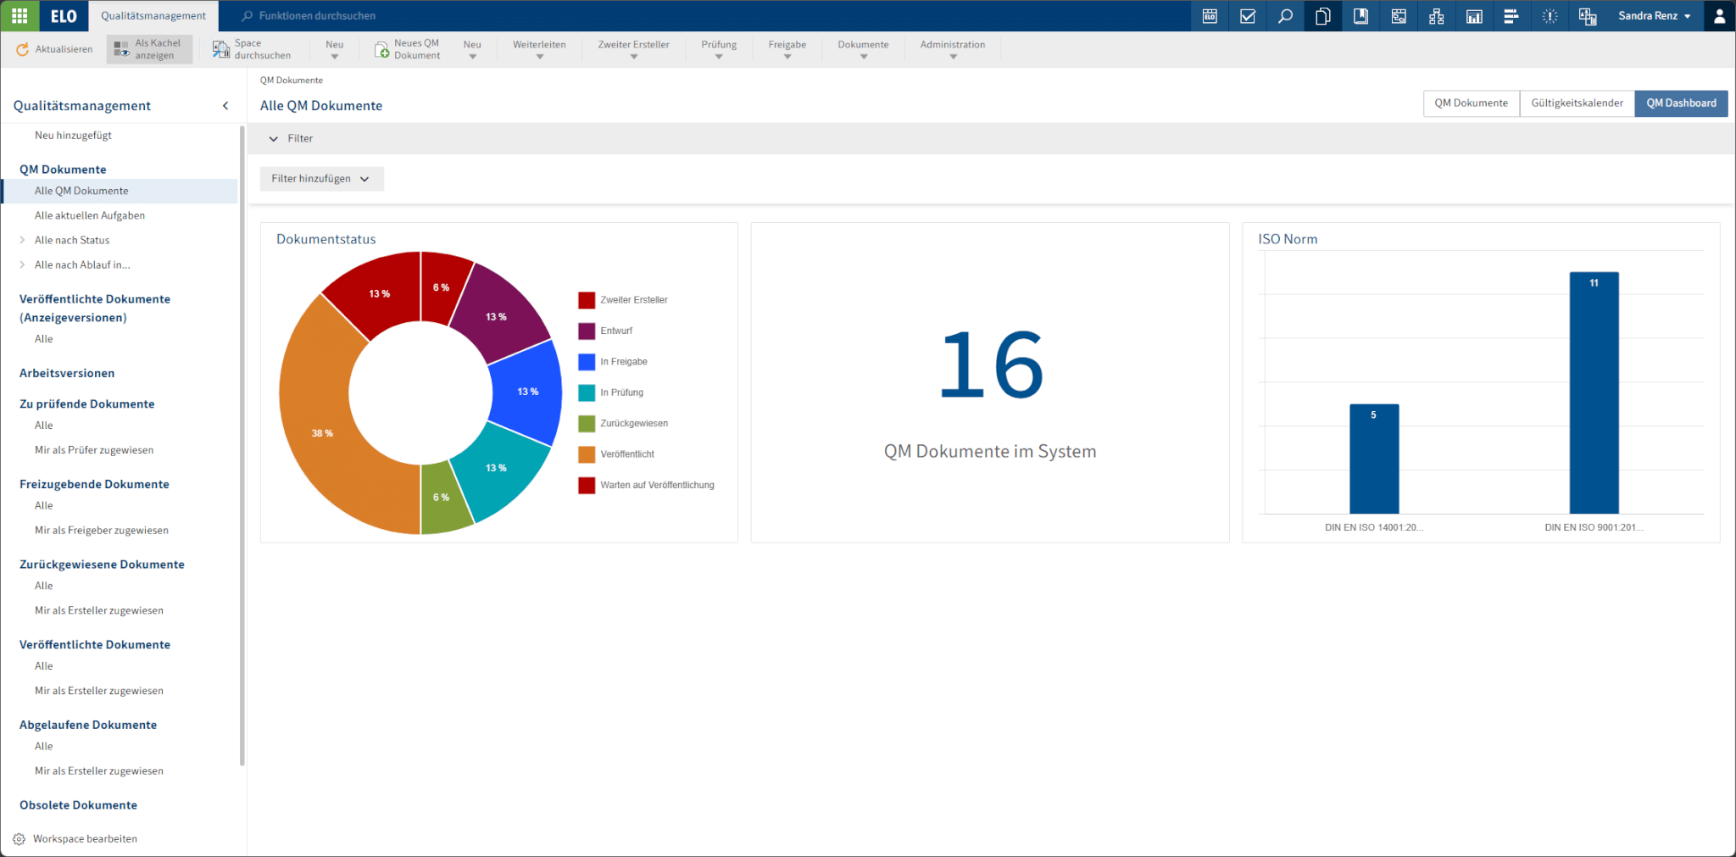1736x857 pixels.
Task: Click the magnifier search icon in header
Action: pyautogui.click(x=1285, y=15)
